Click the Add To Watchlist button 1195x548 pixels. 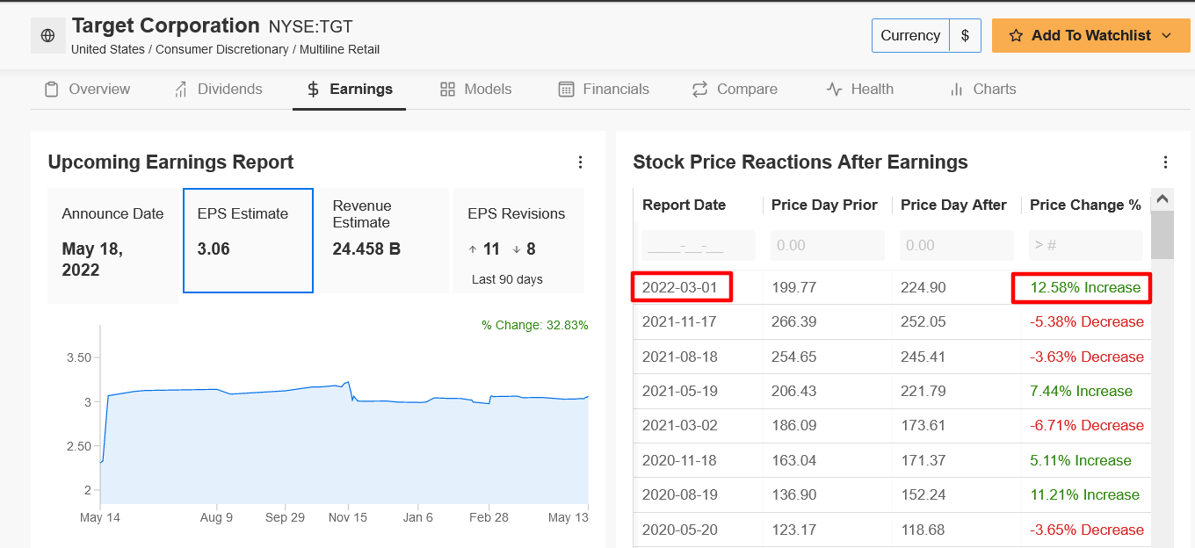[1090, 35]
